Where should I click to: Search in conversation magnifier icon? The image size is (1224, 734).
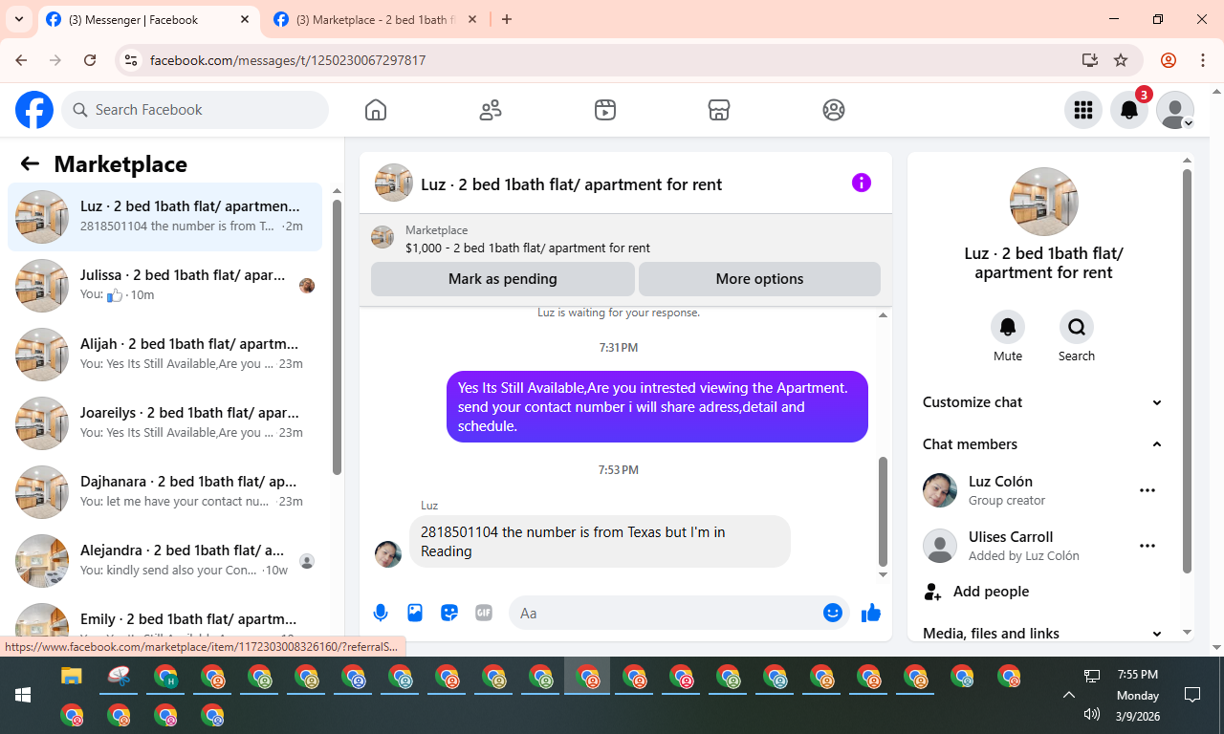[x=1077, y=327]
